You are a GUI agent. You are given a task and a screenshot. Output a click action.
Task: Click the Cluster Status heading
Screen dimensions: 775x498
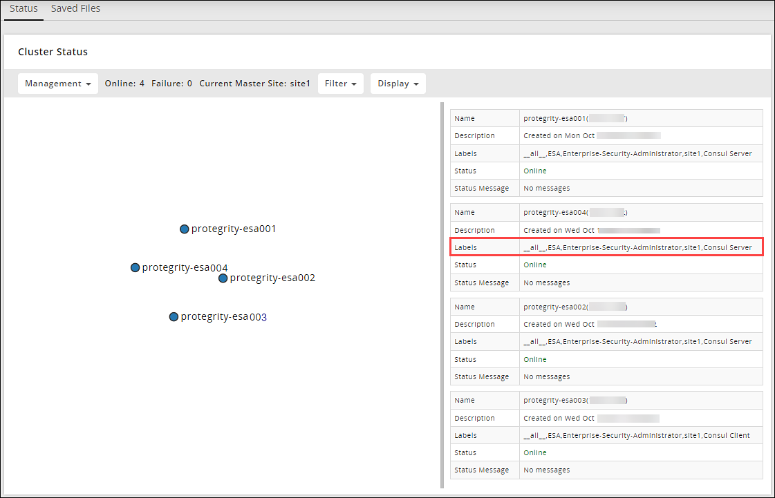pos(53,51)
